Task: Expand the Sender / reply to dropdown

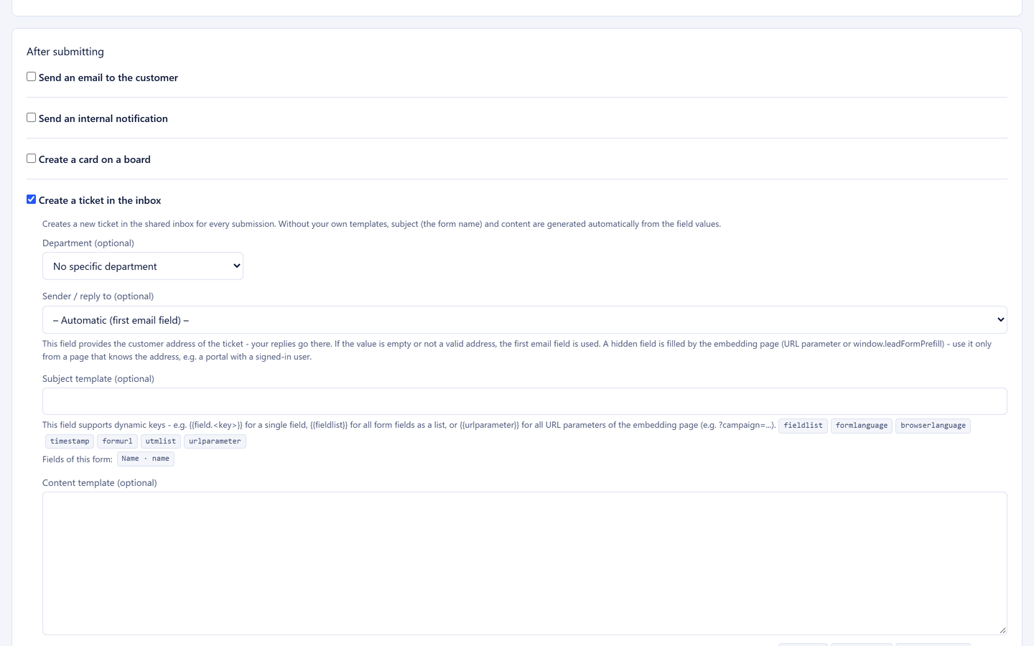Action: click(x=525, y=320)
